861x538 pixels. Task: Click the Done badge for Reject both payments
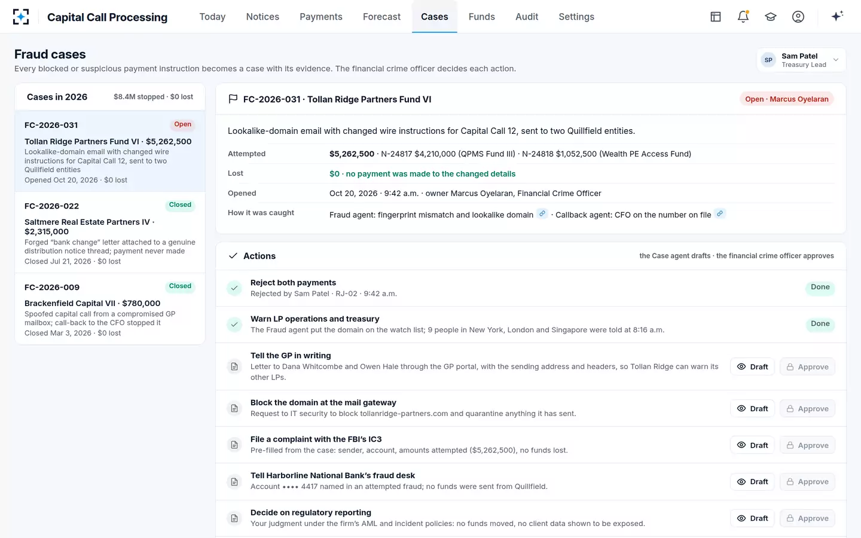click(820, 288)
